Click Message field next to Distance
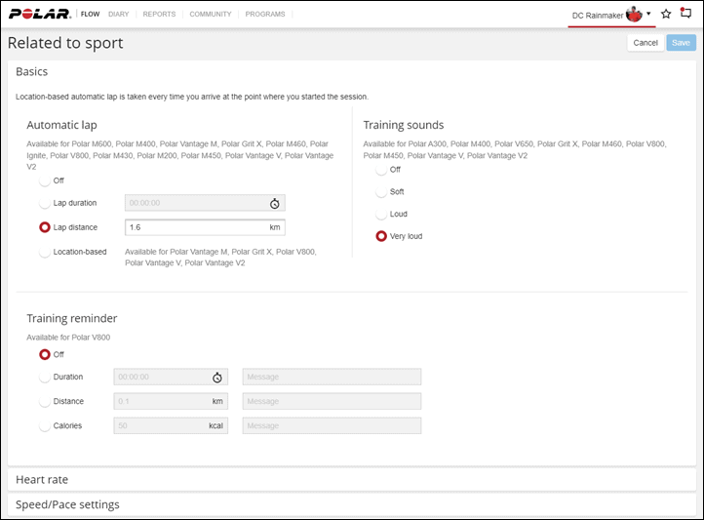 [332, 401]
